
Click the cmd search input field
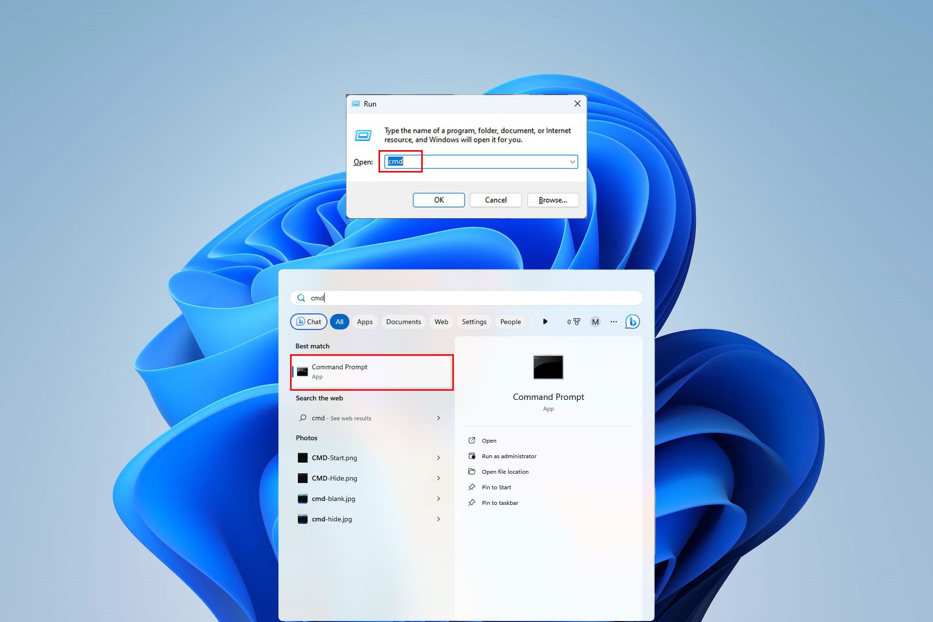[x=469, y=298]
